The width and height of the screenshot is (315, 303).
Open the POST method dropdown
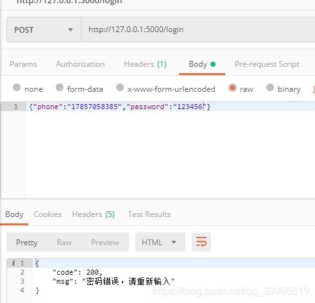[44, 30]
